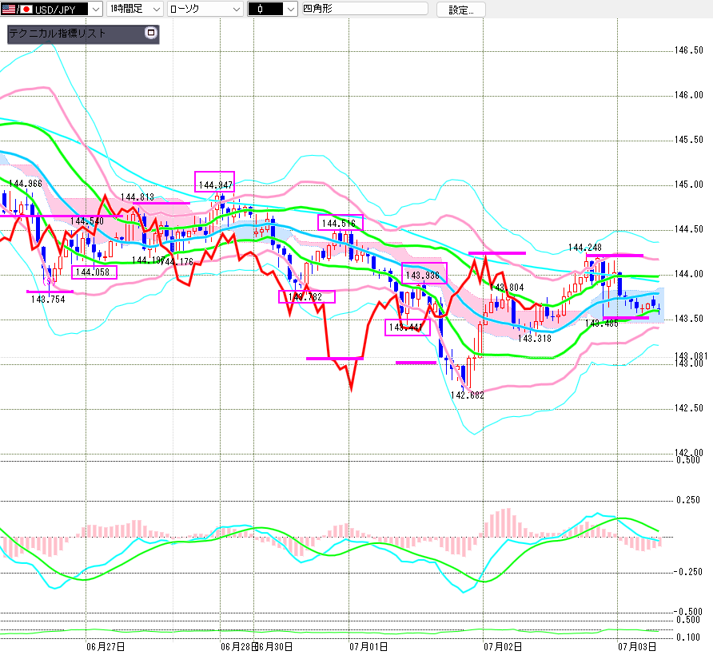Click the 設定... settings button
Screen dimensions: 713x655
460,10
